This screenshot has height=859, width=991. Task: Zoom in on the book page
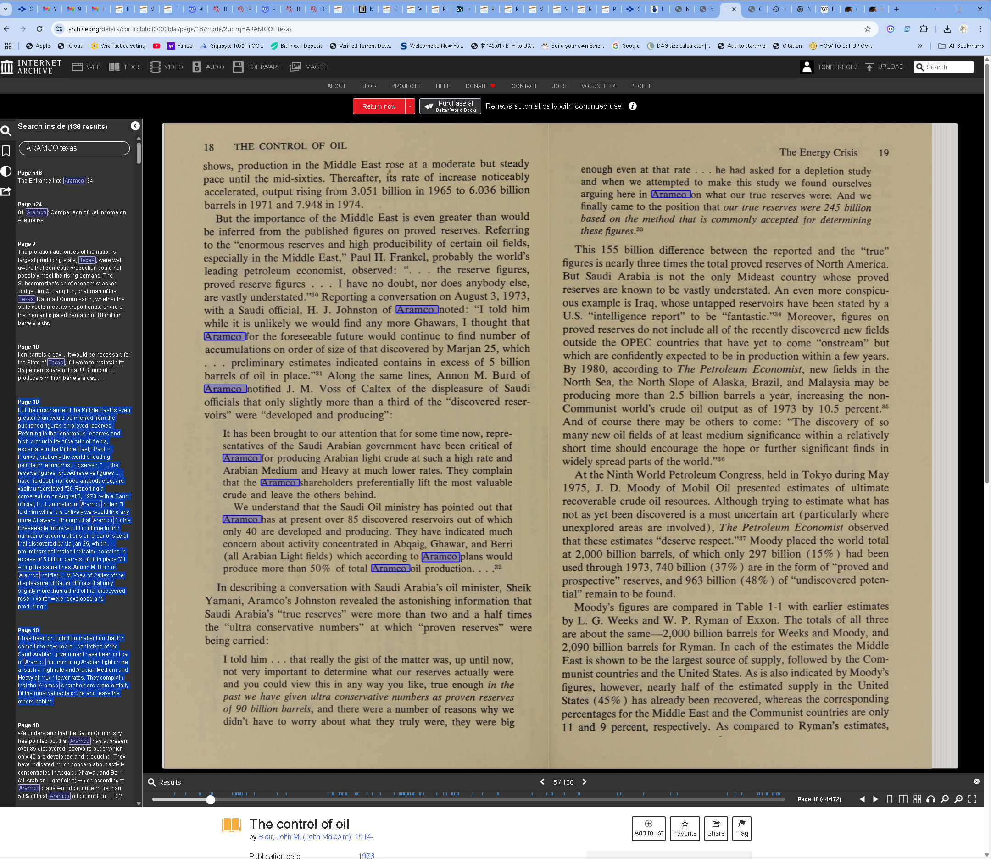coord(958,799)
